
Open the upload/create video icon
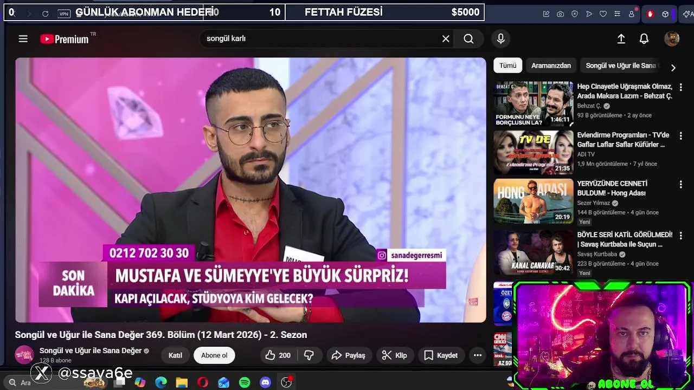(621, 38)
